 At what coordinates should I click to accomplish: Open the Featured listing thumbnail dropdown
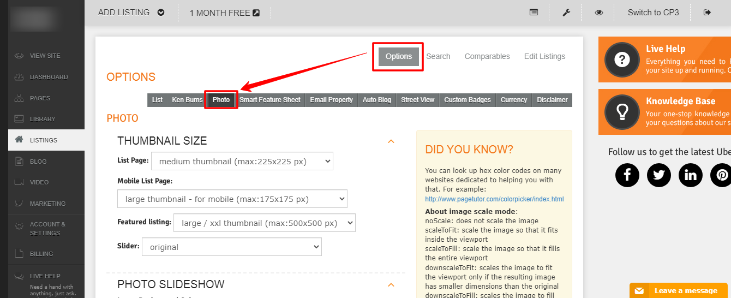pyautogui.click(x=264, y=223)
